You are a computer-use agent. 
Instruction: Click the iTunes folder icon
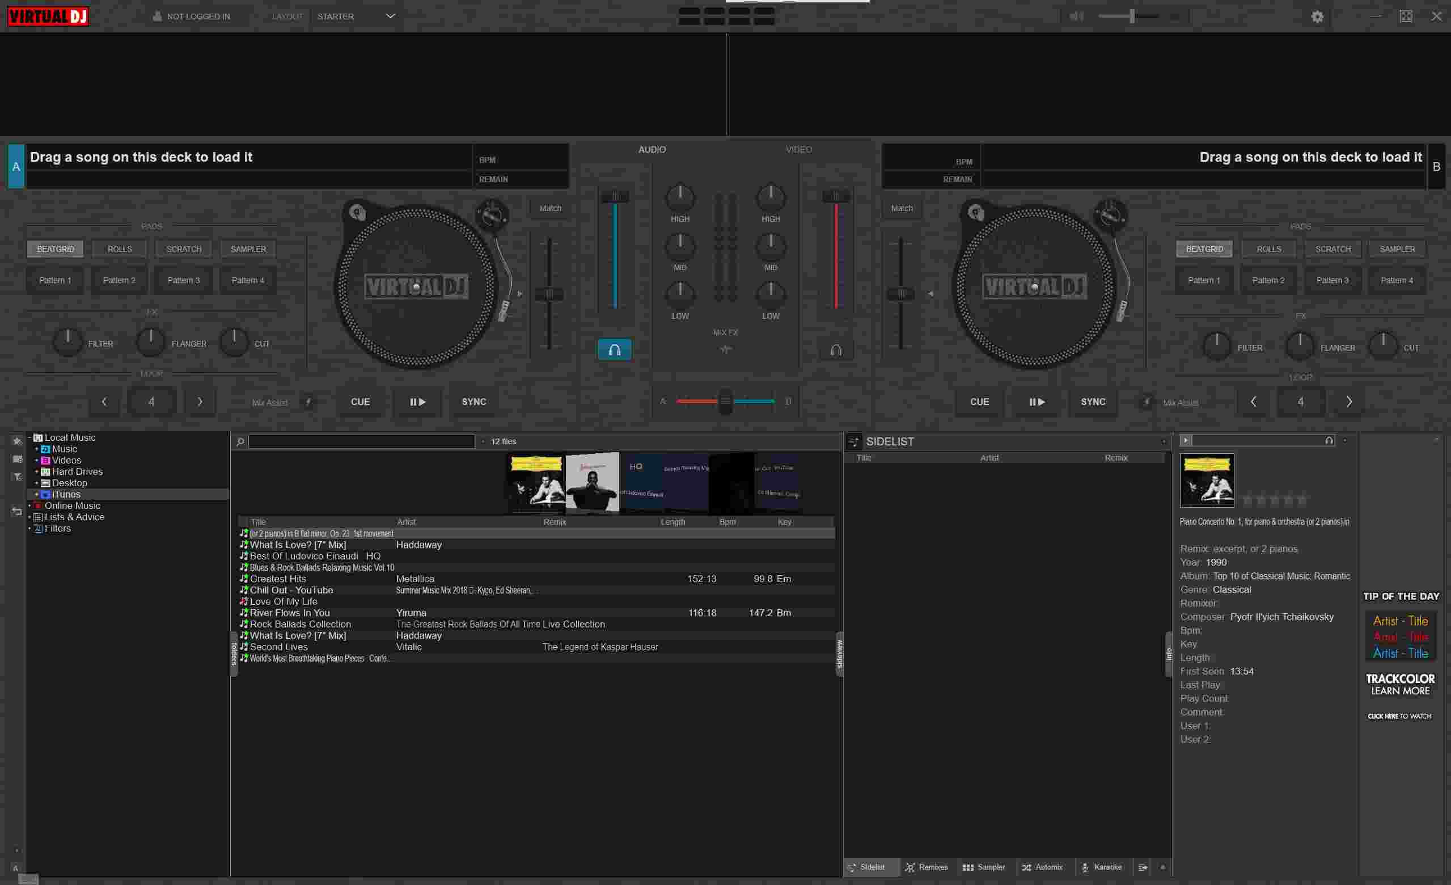[x=45, y=494]
